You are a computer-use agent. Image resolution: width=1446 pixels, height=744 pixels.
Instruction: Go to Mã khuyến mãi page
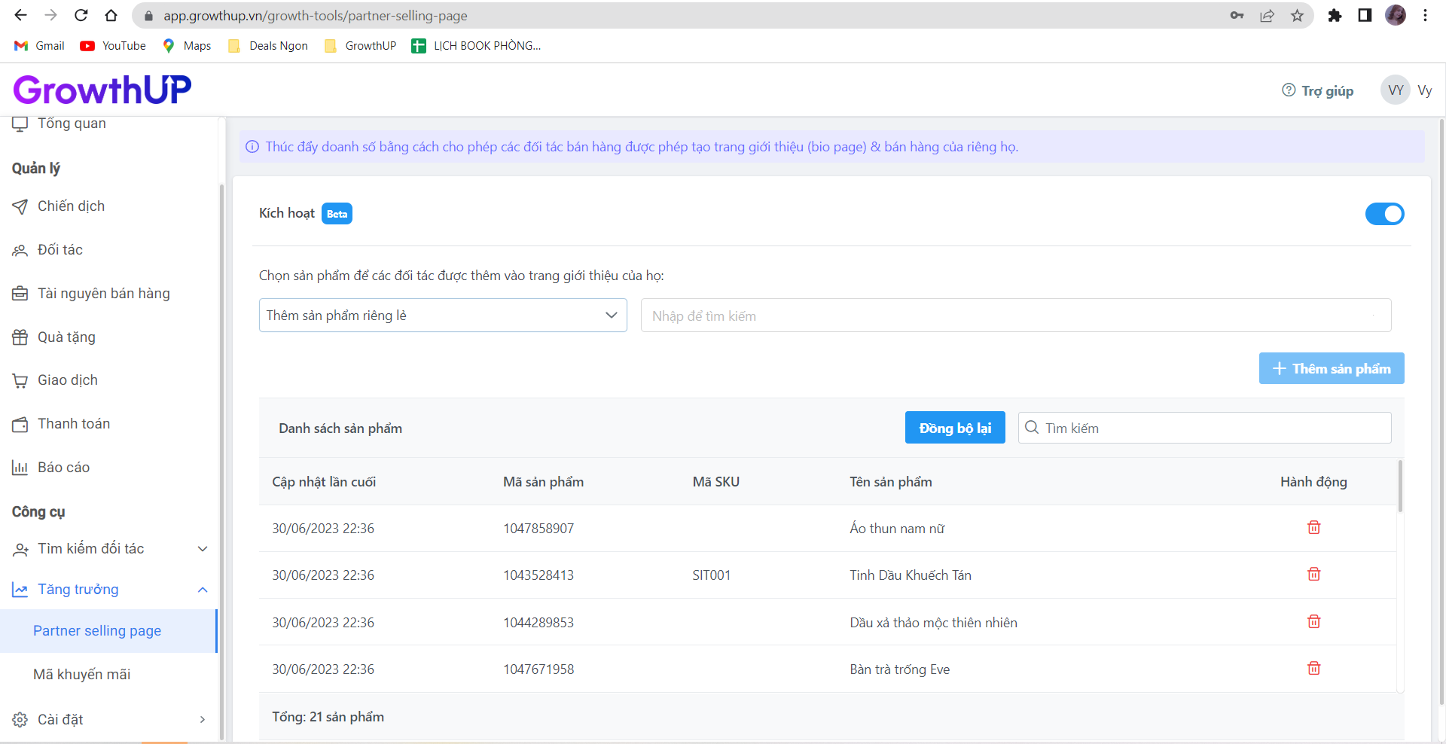pyautogui.click(x=82, y=675)
